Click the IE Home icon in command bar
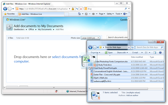 point(79,14)
